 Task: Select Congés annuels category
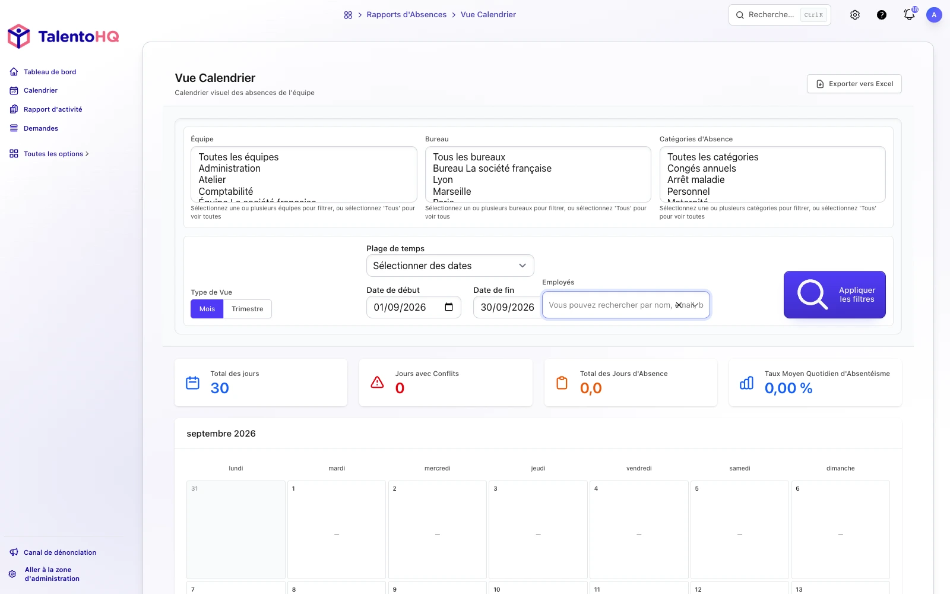click(x=772, y=168)
